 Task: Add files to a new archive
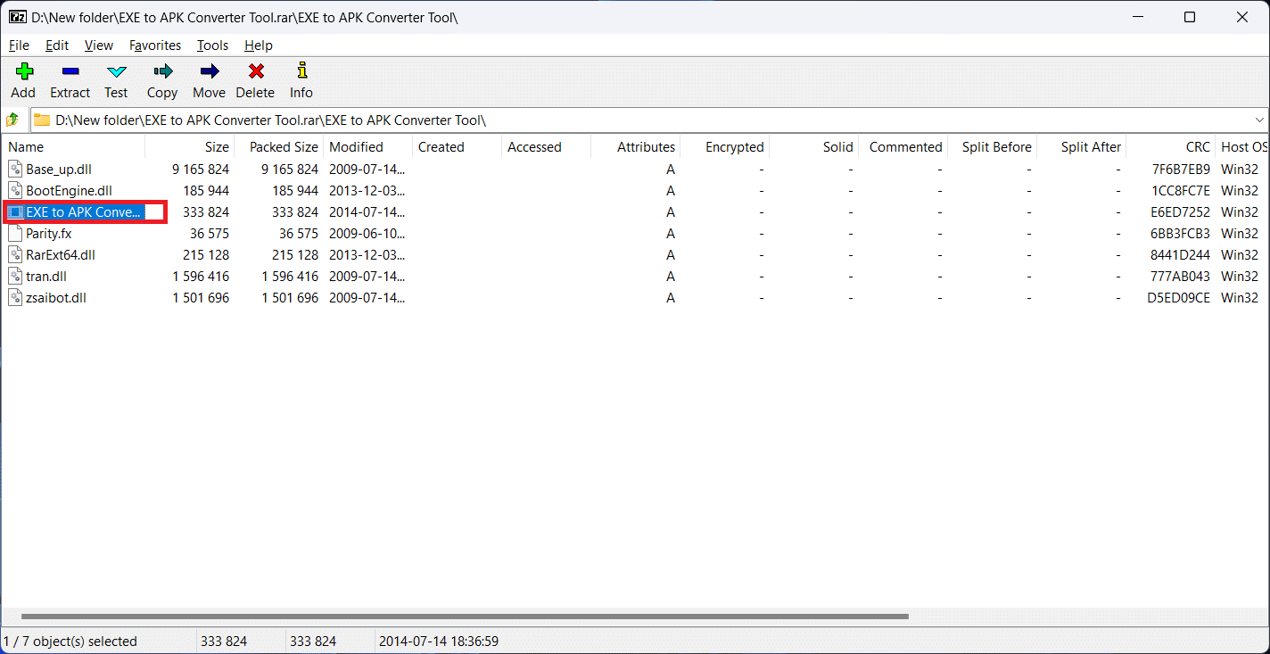pyautogui.click(x=23, y=80)
